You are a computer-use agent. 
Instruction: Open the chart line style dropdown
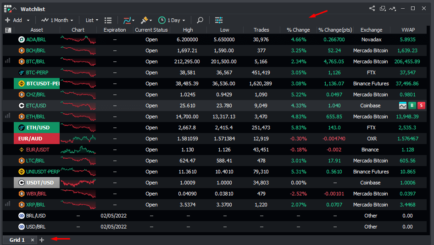129,20
